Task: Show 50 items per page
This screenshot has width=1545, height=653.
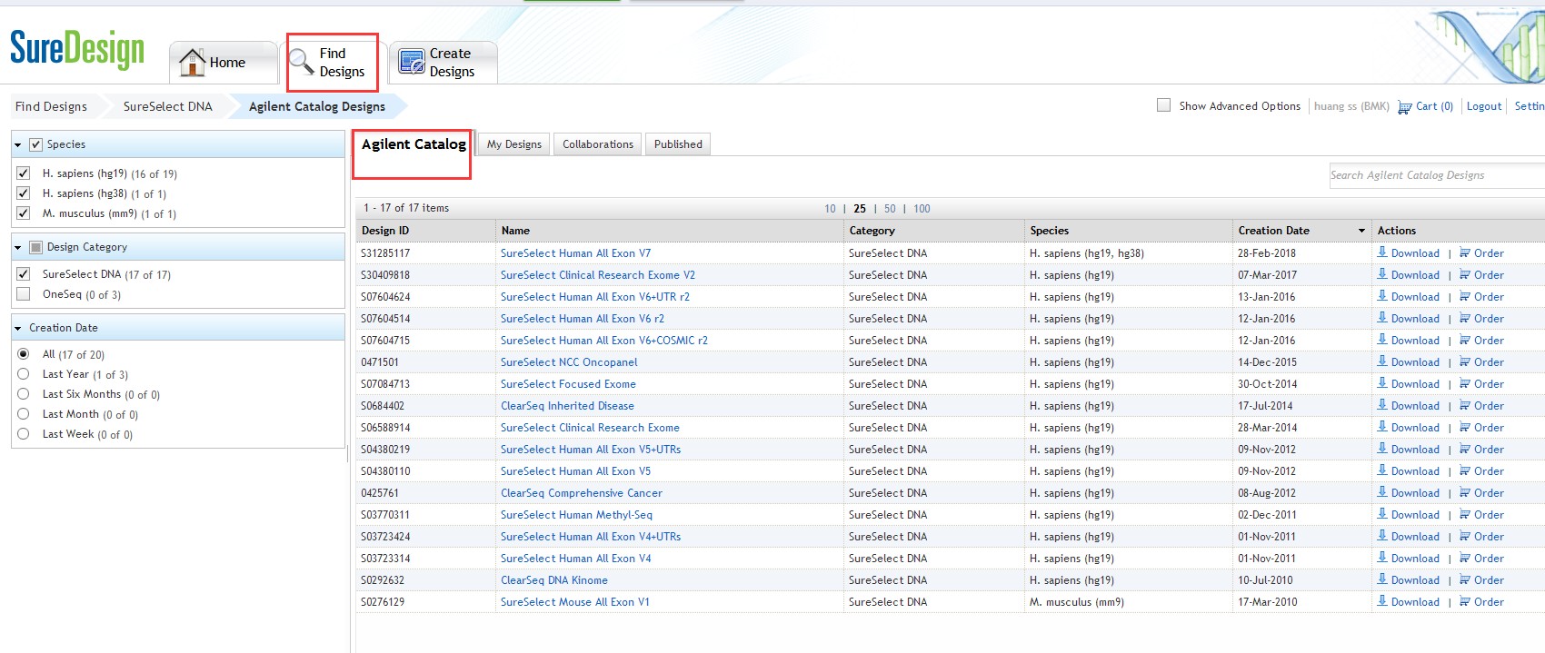Action: [890, 209]
